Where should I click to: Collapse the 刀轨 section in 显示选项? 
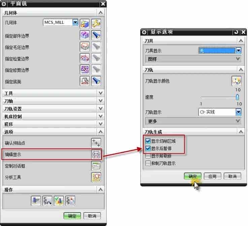[241, 70]
